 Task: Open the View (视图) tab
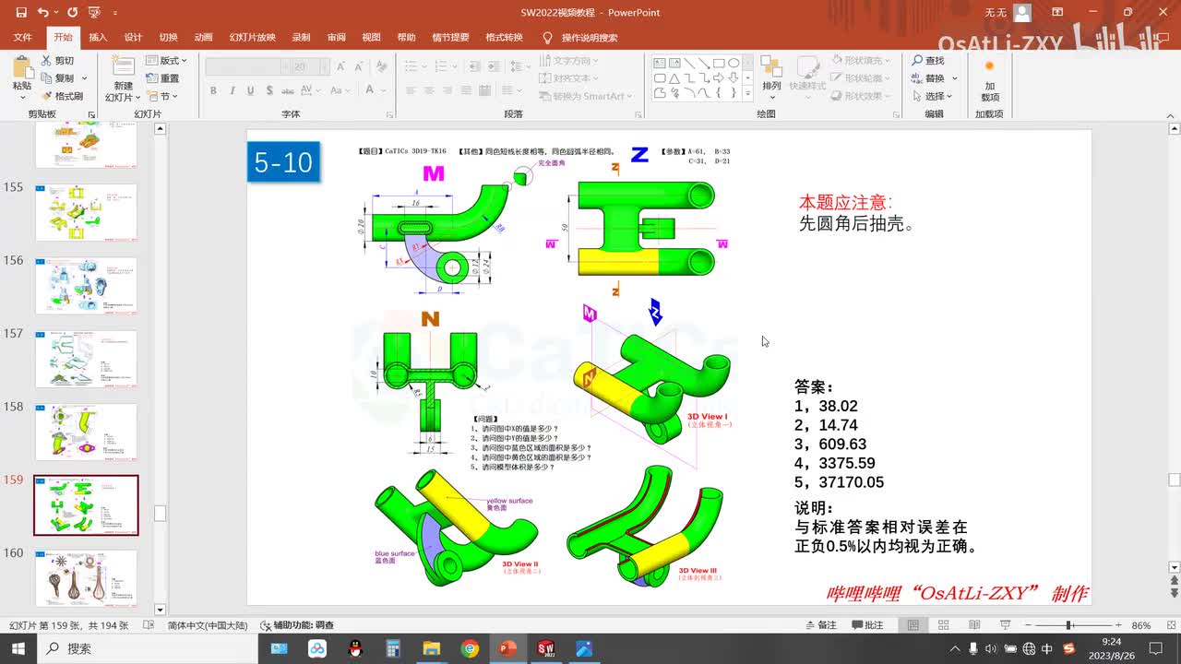[371, 38]
